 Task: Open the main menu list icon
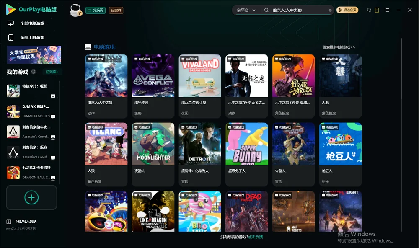[387, 10]
